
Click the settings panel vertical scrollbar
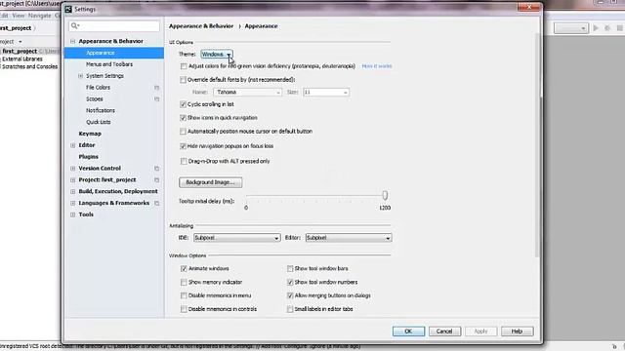(x=537, y=145)
